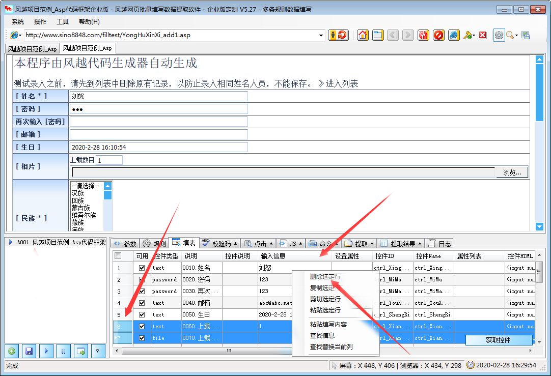The width and height of the screenshot is (551, 376).
Task: Pause the task with the pause button
Action: point(63,351)
